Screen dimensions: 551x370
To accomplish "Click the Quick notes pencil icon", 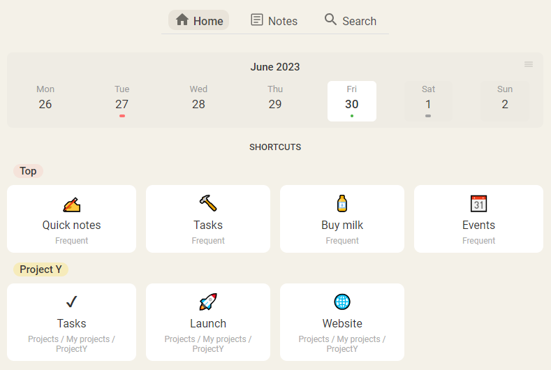I will pyautogui.click(x=71, y=204).
